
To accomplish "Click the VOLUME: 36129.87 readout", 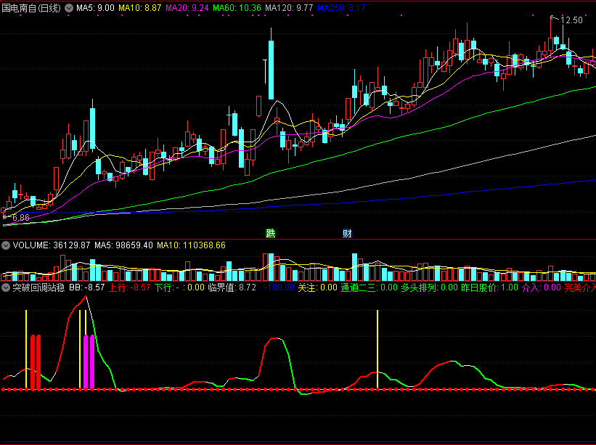I will click(52, 245).
